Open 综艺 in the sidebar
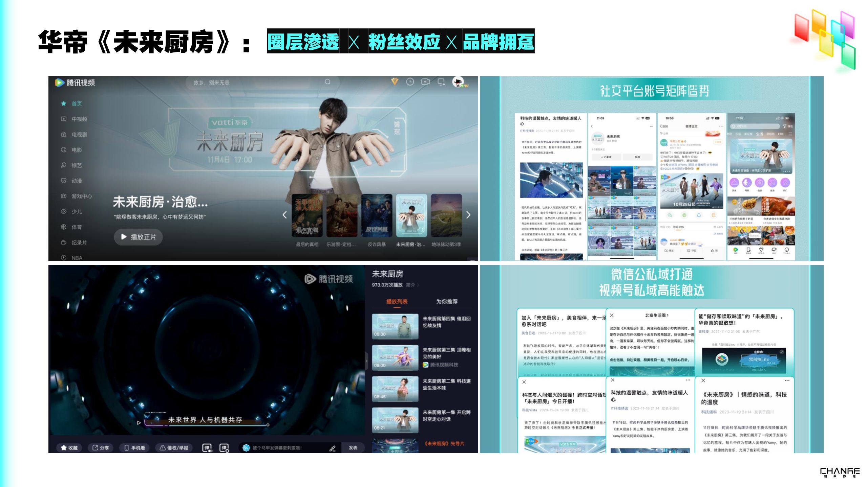 click(x=71, y=165)
